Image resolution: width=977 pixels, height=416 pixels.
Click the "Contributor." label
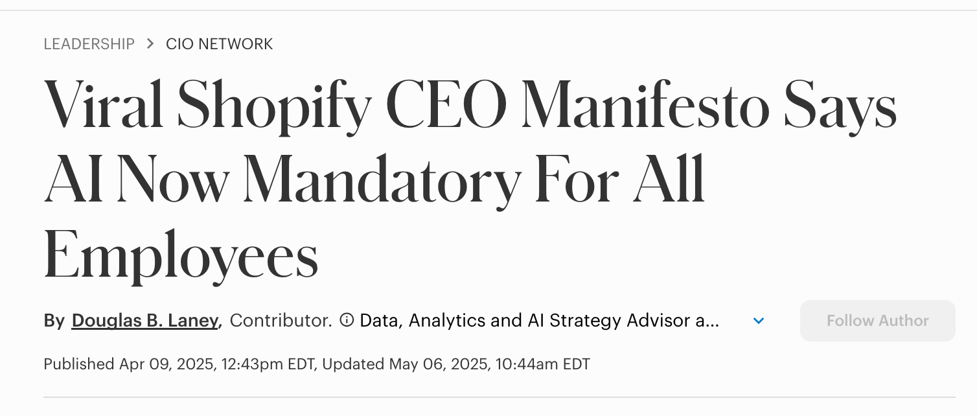click(281, 321)
